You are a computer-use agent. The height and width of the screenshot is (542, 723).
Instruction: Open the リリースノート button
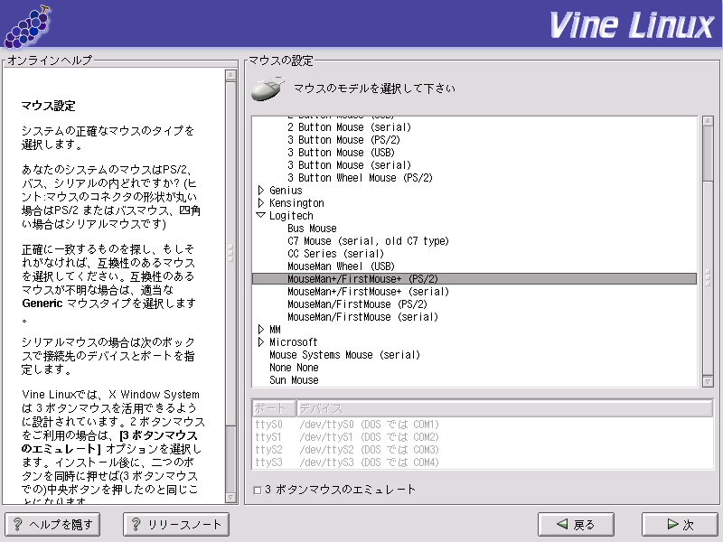pos(176,525)
